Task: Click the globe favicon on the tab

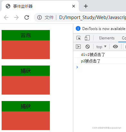Action: (x=8, y=6)
